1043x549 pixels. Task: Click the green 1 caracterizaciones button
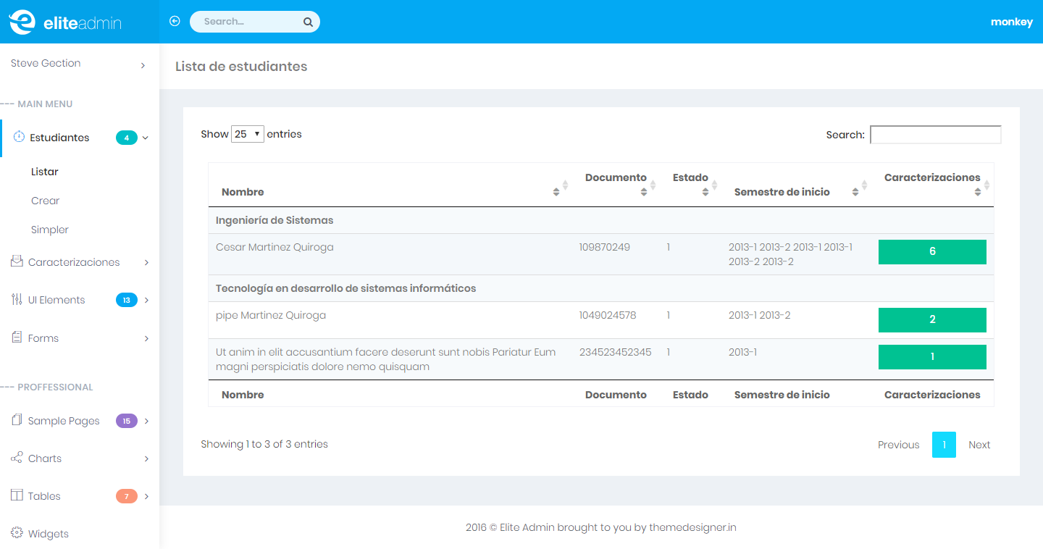pyautogui.click(x=932, y=357)
